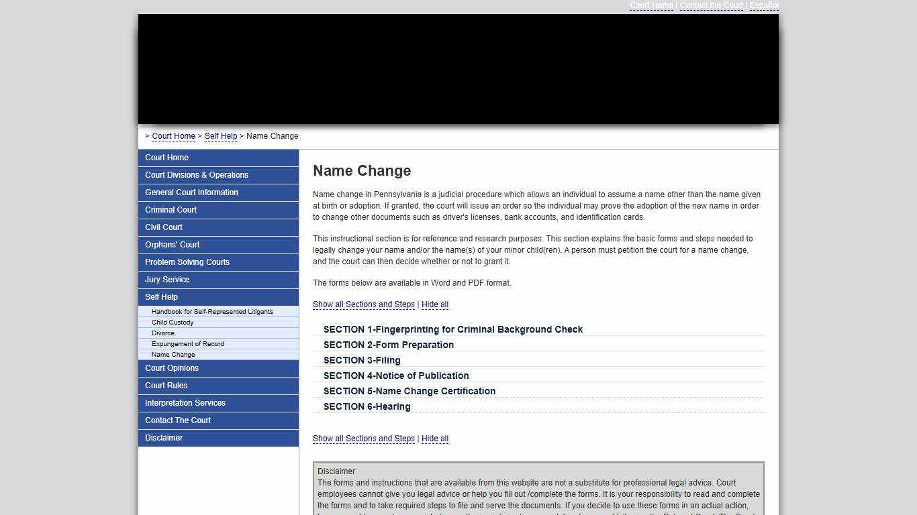
Task: Click Show all Sections and Steps
Action: (363, 304)
